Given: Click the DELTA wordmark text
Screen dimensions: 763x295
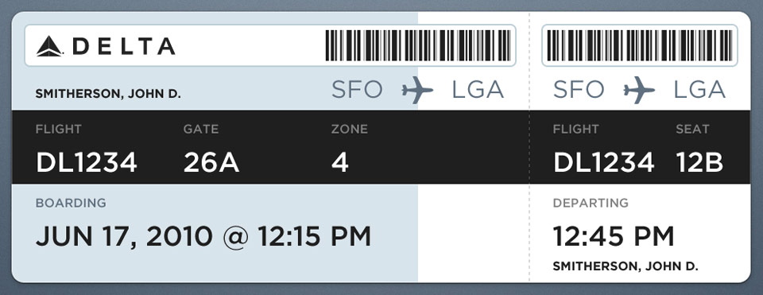Looking at the screenshot, I should click(124, 46).
